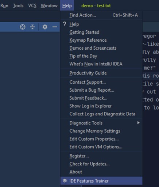The width and height of the screenshot is (159, 187).
Task: Click the demo - test.txt window title
Action: click(x=96, y=5)
